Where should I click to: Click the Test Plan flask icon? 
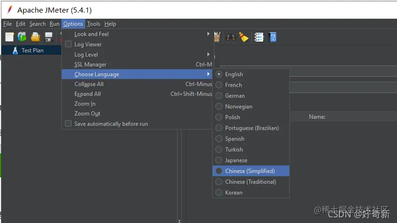(15, 50)
